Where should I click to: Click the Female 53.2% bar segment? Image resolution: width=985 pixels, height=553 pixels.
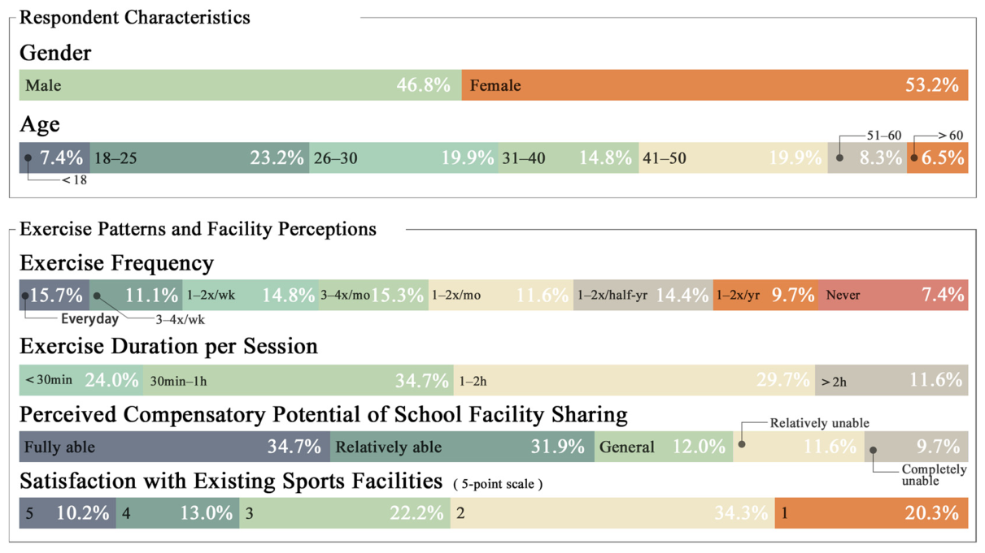(715, 85)
